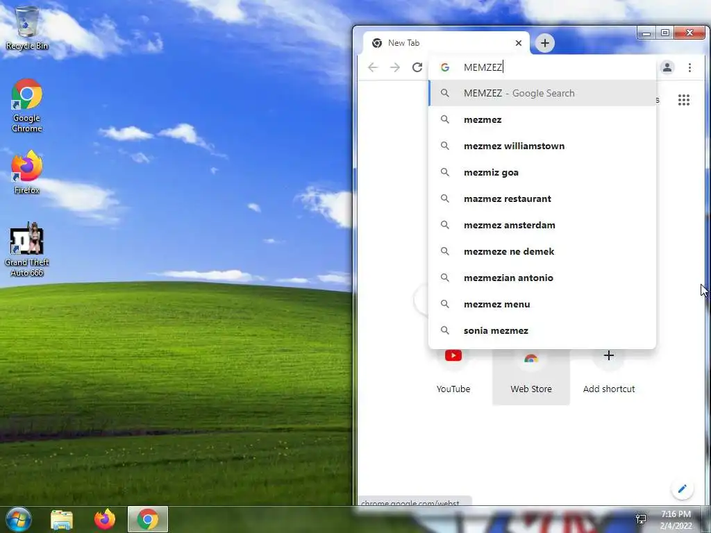
Task: Pick 'mazmez restaurant' suggestion
Action: (x=542, y=198)
